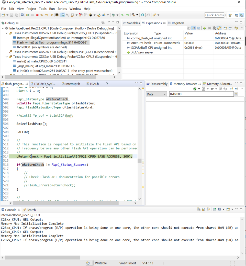The width and height of the screenshot is (246, 266).
Task: Collapse the InterFaceBoard_Rev2.2_CPU1 debug tree node
Action: (3, 28)
